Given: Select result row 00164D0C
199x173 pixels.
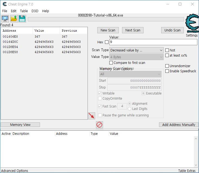Looking at the screenshot, I should [44, 42].
